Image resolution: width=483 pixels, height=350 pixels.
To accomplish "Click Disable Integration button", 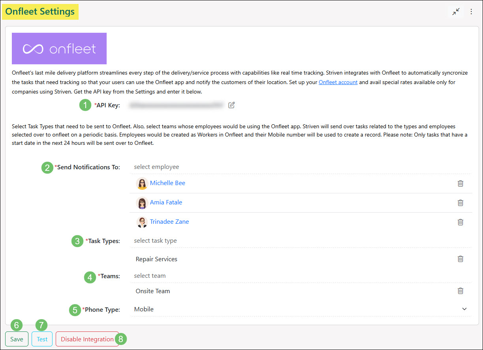I will coord(87,339).
